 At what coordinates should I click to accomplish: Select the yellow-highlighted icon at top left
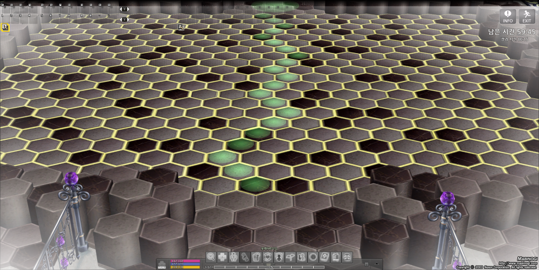point(5,27)
